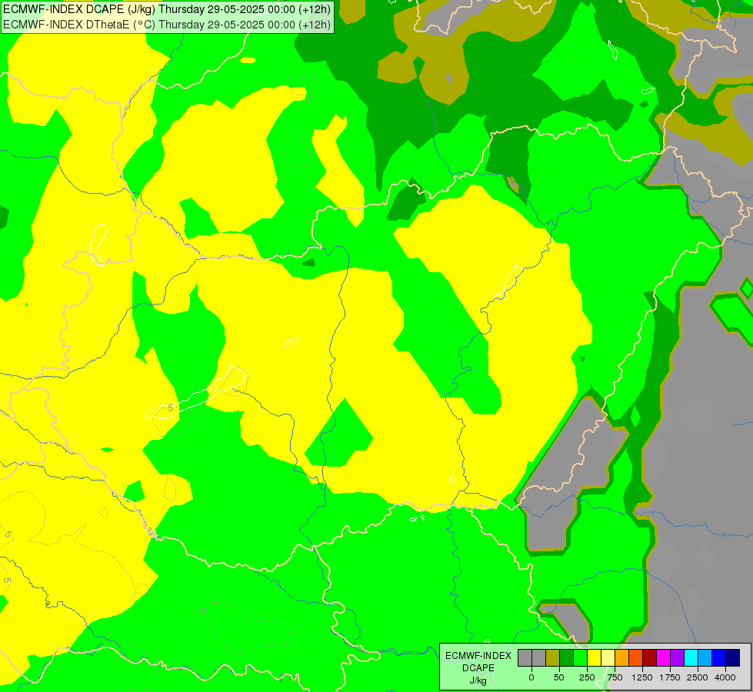This screenshot has width=753, height=692.
Task: Click the dark green legend swatch
Action: (567, 657)
